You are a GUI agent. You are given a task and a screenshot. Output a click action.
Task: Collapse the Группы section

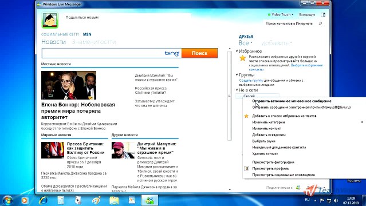(x=237, y=75)
